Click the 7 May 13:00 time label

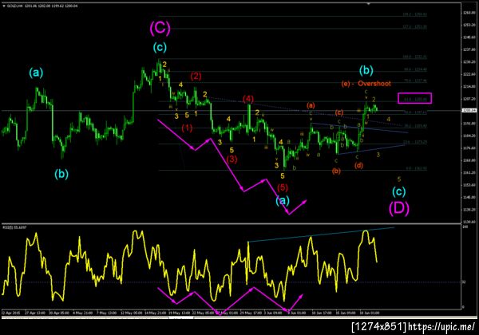tap(107, 313)
